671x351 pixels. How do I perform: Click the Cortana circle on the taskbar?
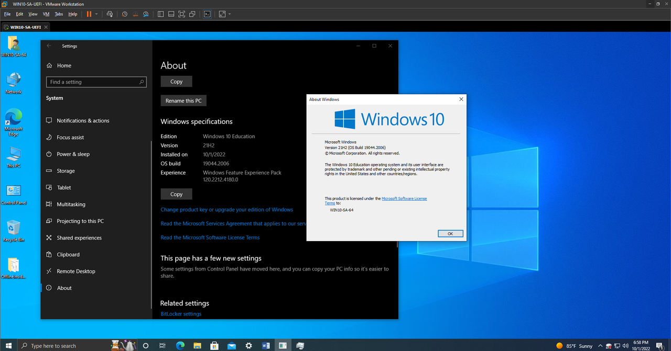pyautogui.click(x=146, y=346)
